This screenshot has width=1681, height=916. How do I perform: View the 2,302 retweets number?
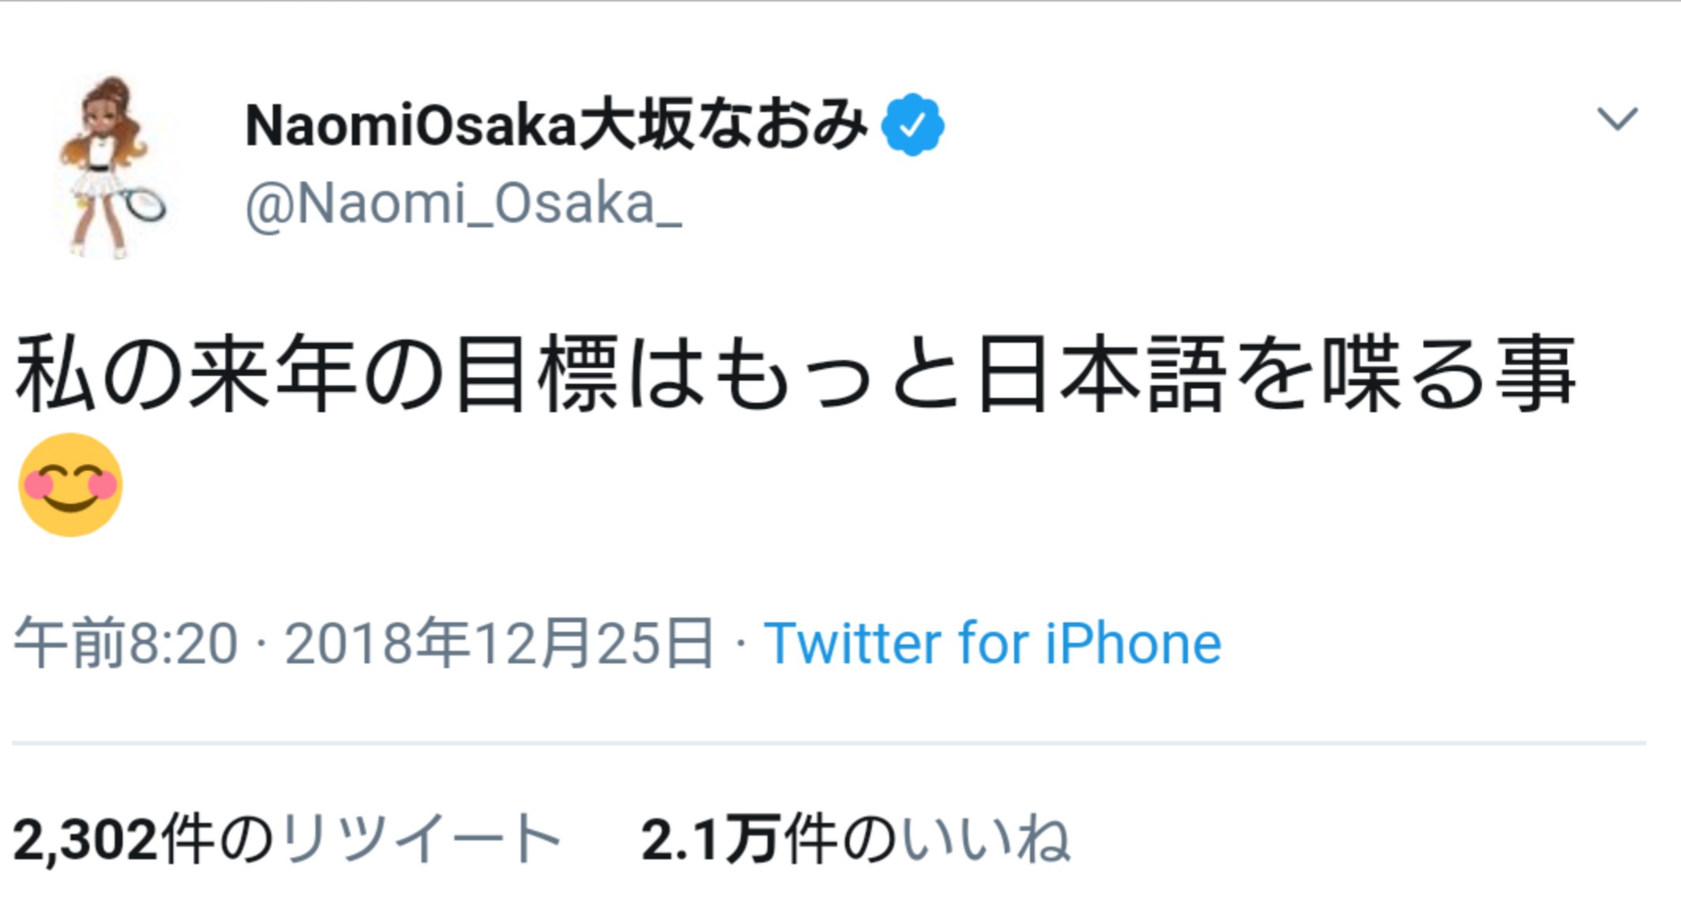pos(85,839)
